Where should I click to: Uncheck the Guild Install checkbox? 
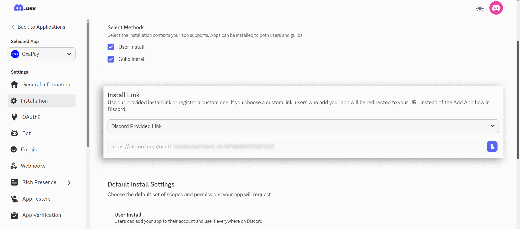[x=111, y=59]
